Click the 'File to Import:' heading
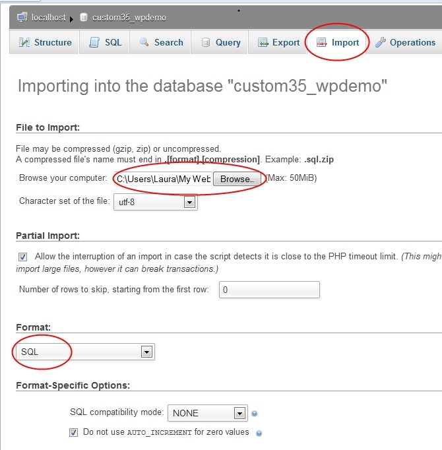Viewport: 442px width, 450px height. coord(48,127)
